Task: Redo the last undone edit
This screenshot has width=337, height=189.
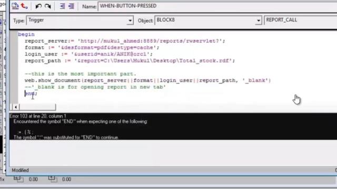Action: tap(48, 6)
